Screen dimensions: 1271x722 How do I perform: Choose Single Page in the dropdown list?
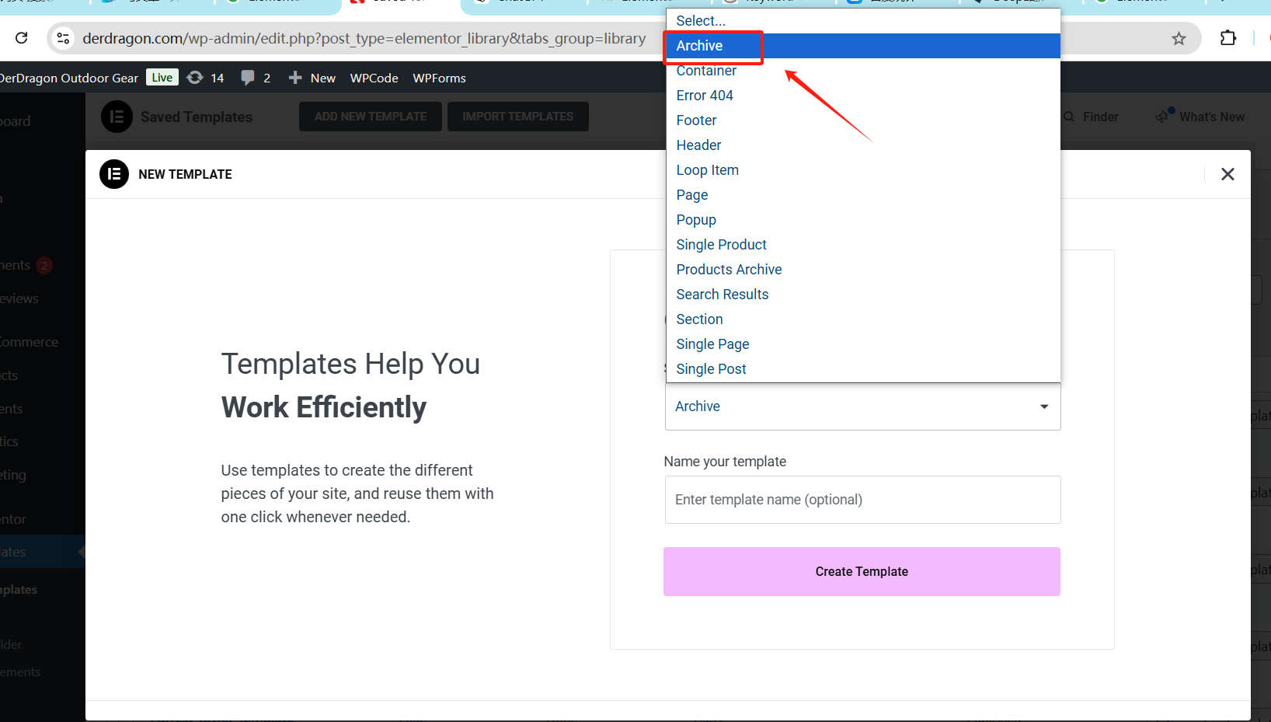pos(863,344)
